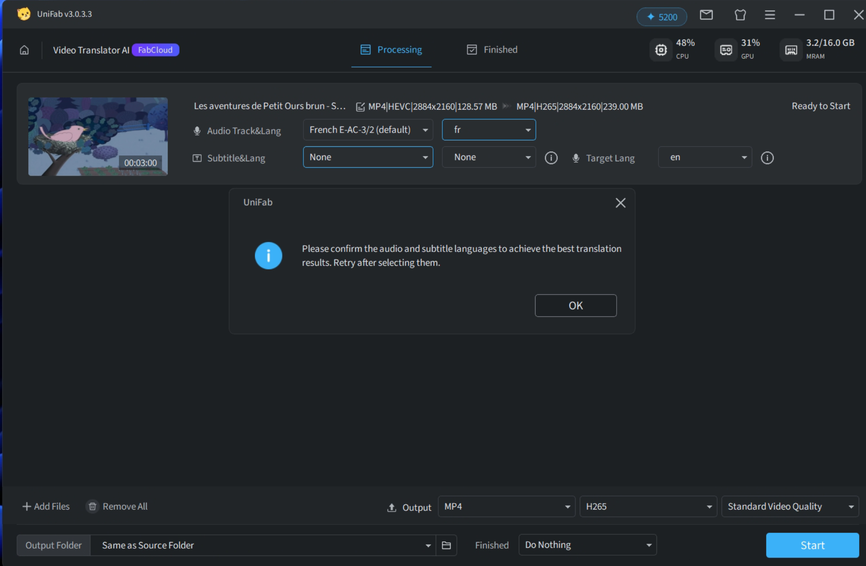Open the Do Nothing finished action dropdown
This screenshot has width=866, height=566.
pos(587,545)
